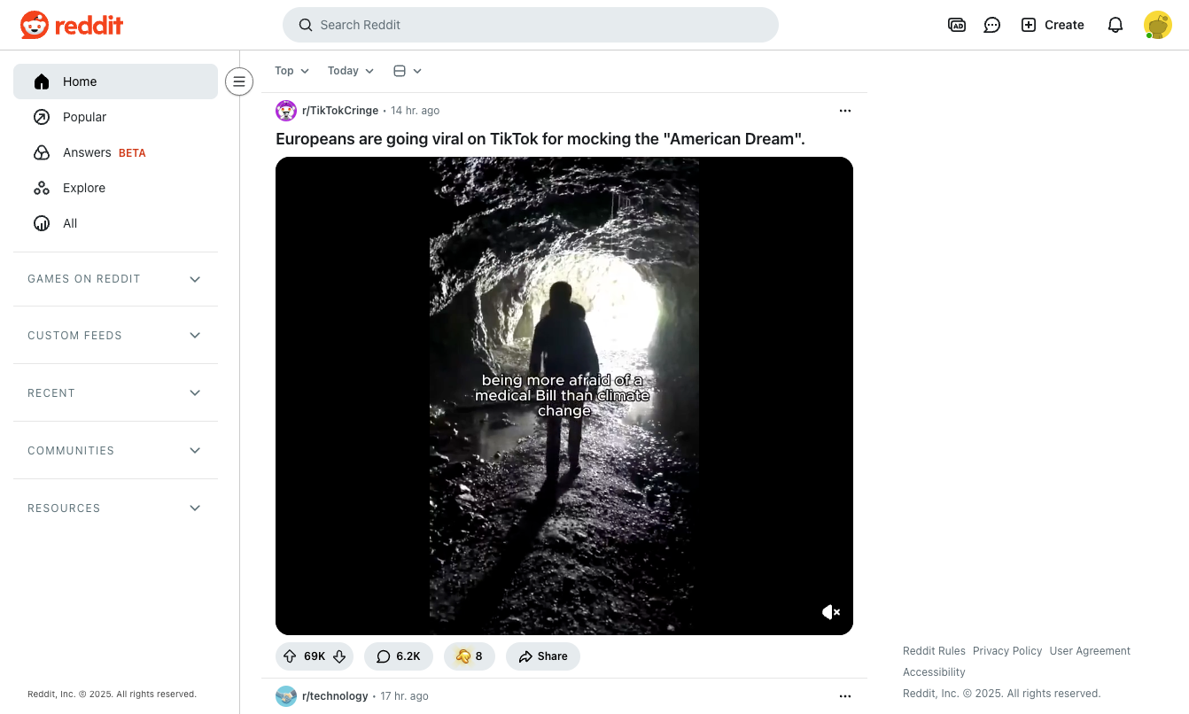The image size is (1189, 714).
Task: Downvote the TikTokCringe post
Action: point(339,656)
